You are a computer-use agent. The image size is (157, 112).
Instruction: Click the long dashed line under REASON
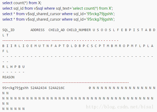point(65,82)
